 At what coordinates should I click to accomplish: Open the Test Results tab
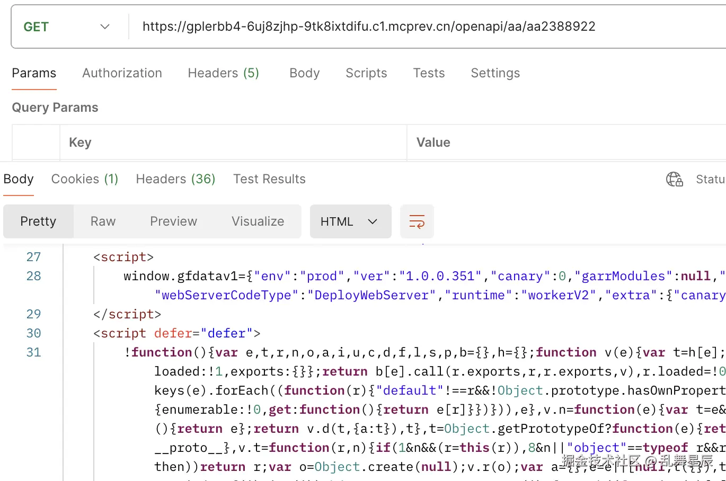(269, 179)
